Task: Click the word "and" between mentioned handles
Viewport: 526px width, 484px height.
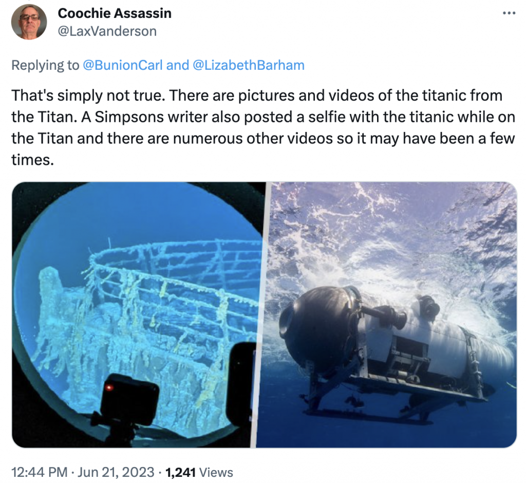Action: pos(177,65)
